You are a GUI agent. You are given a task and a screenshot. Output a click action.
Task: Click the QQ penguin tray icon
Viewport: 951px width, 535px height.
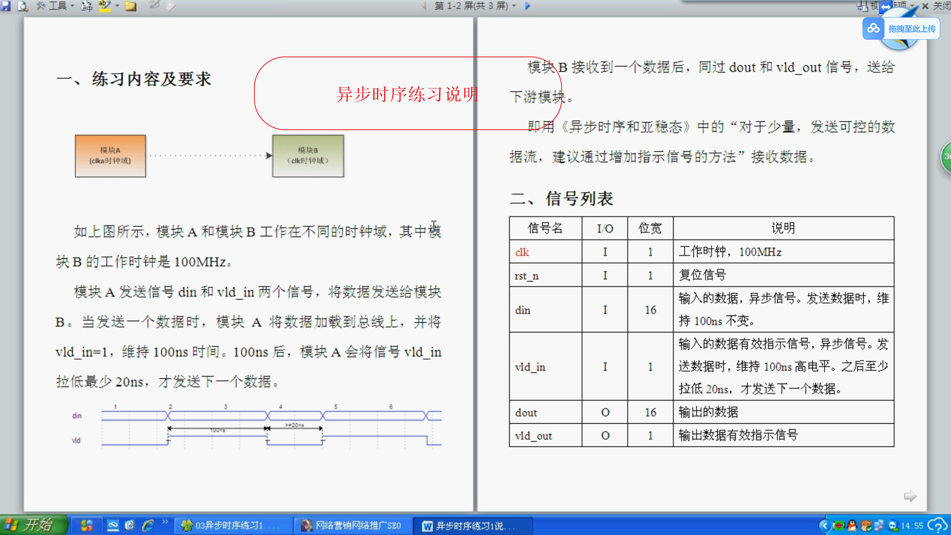click(x=852, y=525)
